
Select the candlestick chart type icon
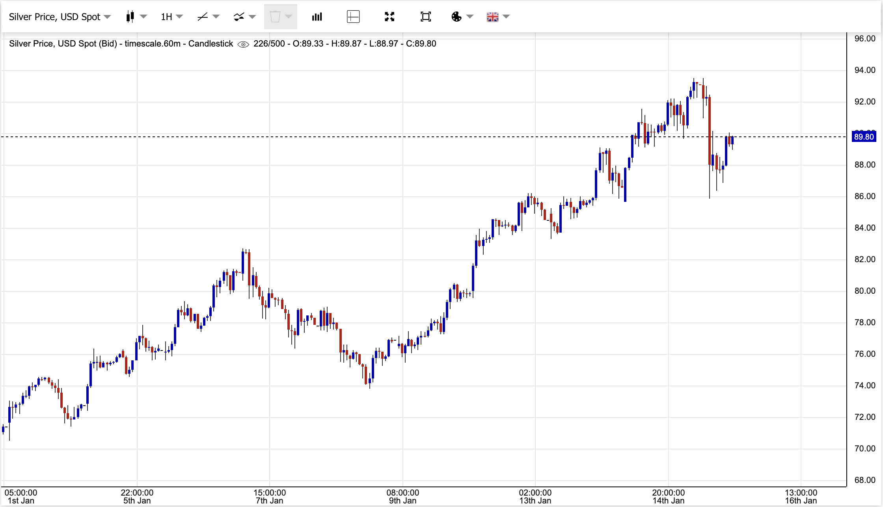click(x=131, y=17)
